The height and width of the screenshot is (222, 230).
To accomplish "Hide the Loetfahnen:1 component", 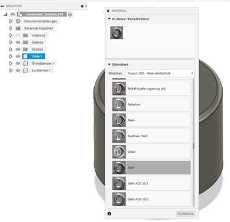I will click(18, 71).
